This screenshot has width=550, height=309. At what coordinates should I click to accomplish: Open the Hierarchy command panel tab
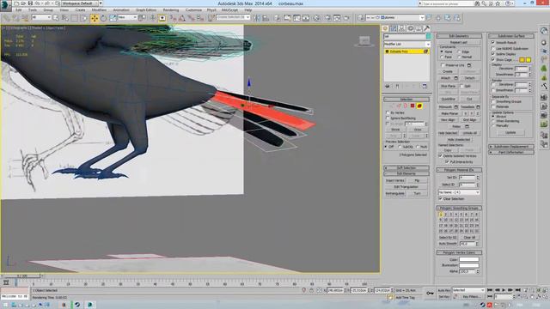point(402,28)
